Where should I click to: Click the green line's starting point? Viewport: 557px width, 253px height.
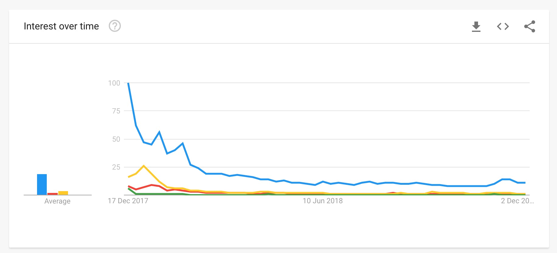[129, 189]
